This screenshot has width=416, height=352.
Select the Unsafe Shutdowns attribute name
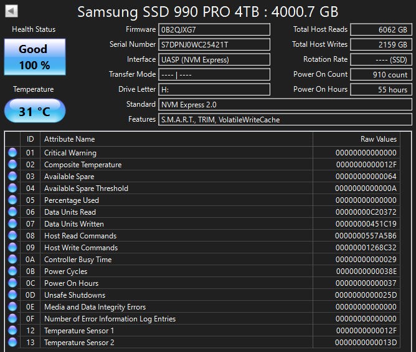click(x=75, y=295)
